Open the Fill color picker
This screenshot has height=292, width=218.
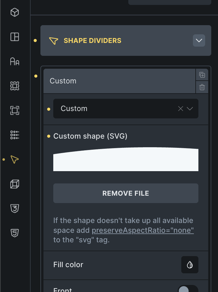coord(190,265)
